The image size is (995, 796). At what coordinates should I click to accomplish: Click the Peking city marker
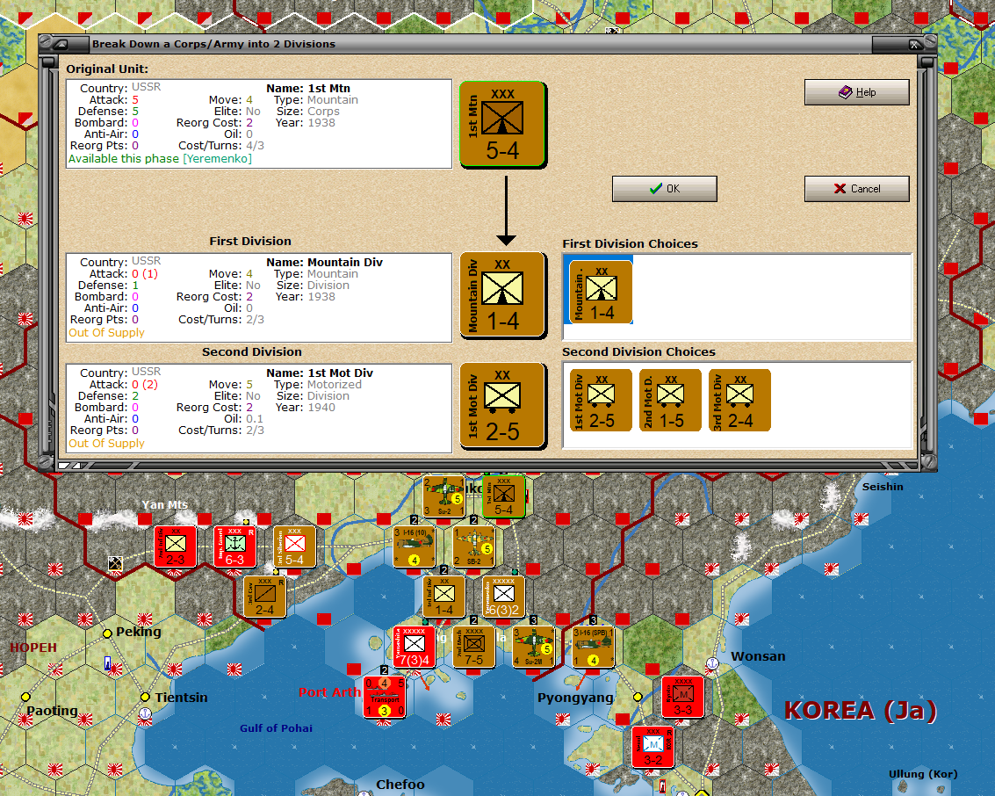click(107, 633)
